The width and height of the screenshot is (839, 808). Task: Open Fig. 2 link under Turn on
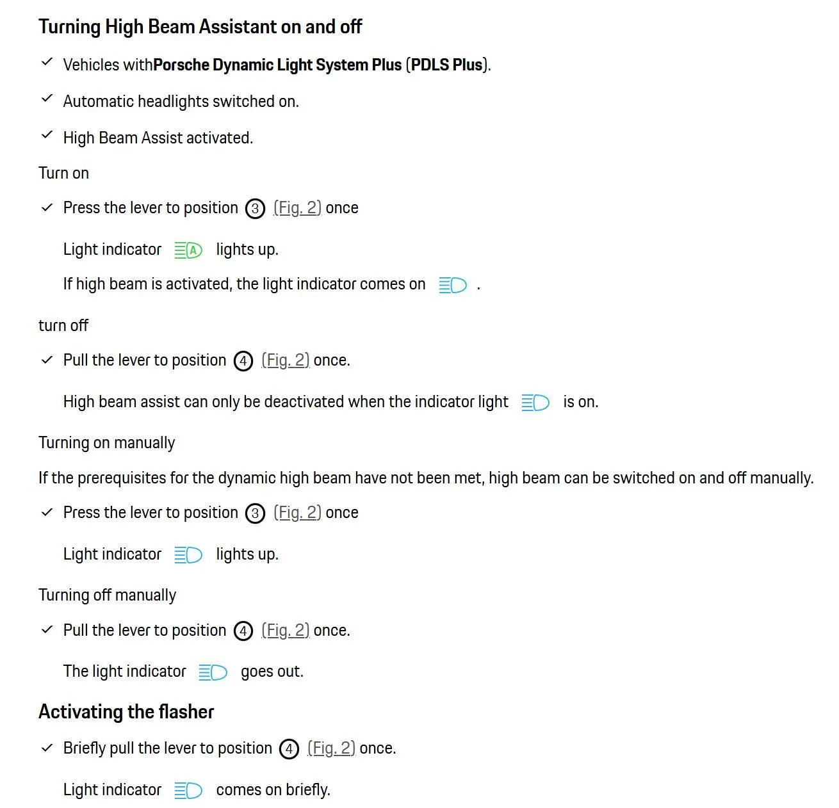297,208
